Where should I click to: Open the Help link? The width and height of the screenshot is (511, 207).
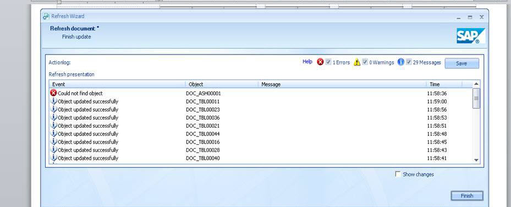click(307, 62)
